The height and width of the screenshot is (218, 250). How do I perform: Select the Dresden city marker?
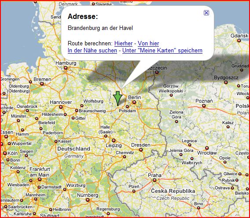point(141,150)
